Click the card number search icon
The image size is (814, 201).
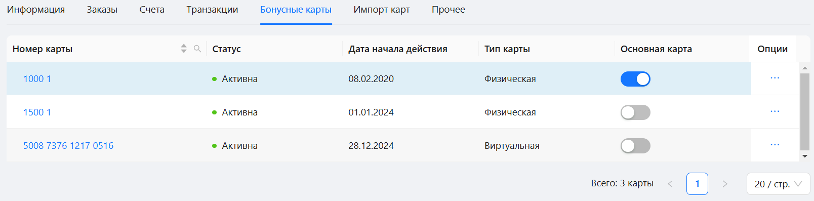(197, 49)
